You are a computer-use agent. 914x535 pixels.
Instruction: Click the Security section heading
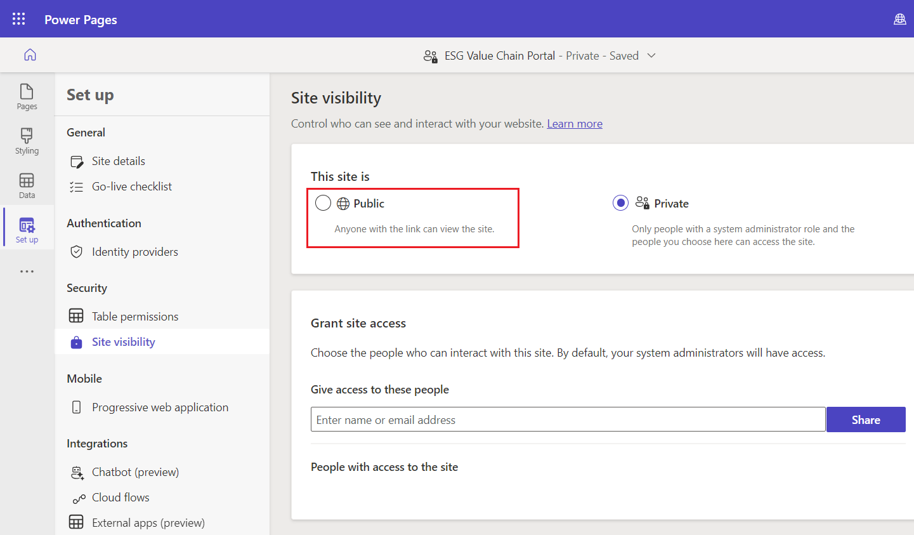click(x=87, y=288)
